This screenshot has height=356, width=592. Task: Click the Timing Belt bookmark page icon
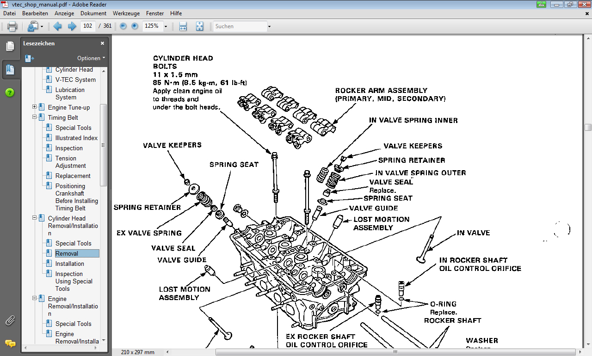[x=42, y=117]
